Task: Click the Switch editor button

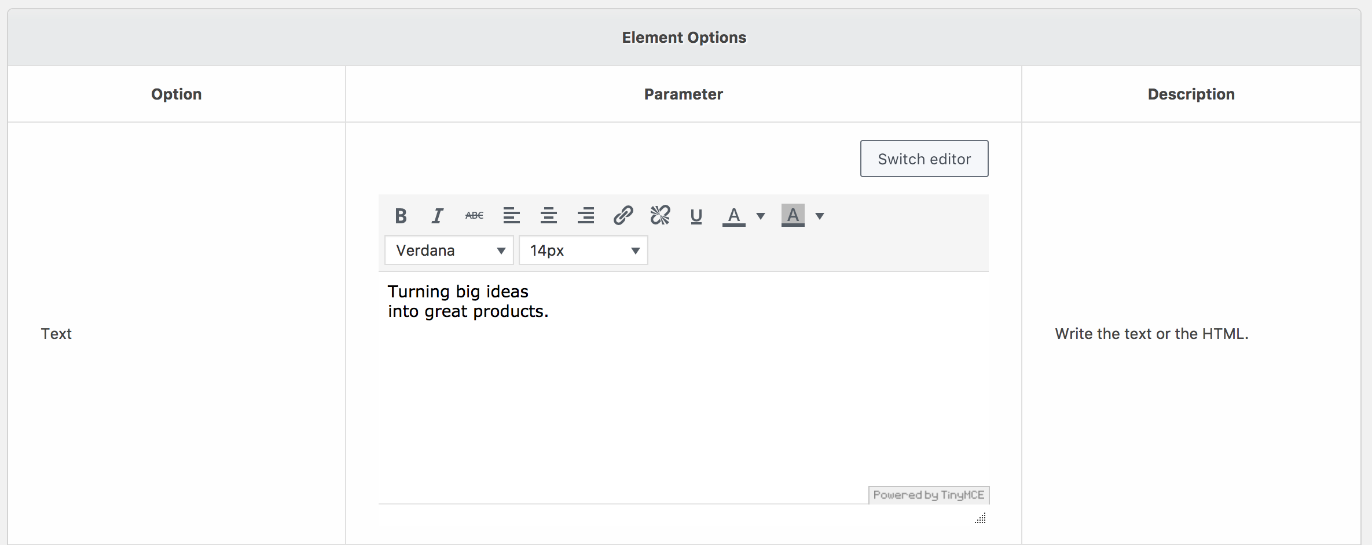Action: 924,159
